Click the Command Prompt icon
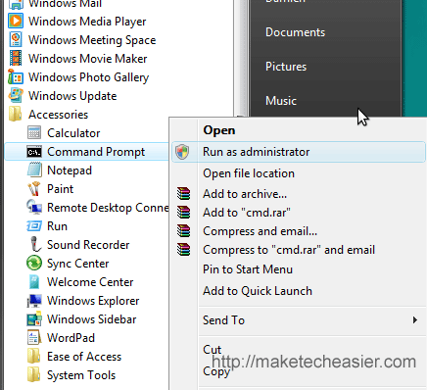 click(34, 152)
